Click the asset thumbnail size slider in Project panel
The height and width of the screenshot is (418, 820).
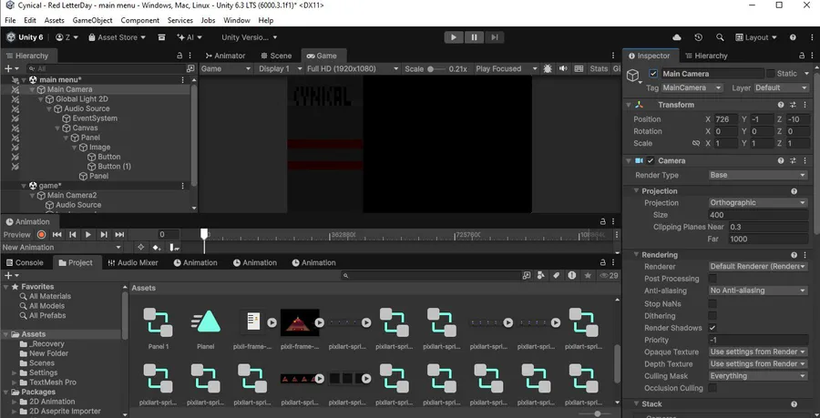tap(597, 413)
